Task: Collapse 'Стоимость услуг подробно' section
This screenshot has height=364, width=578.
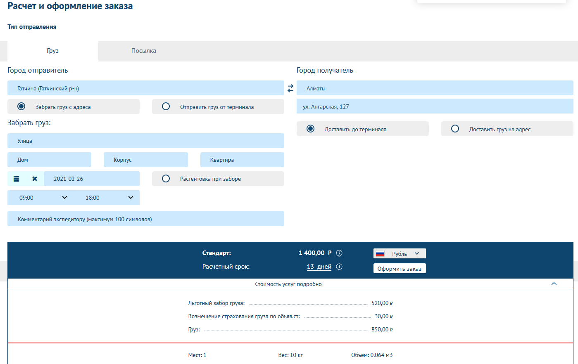Action: (554, 284)
